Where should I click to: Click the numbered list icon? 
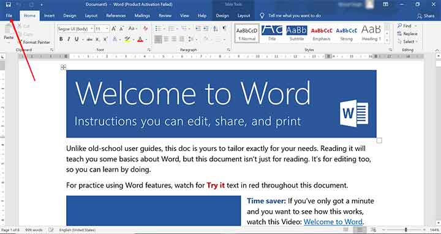[x=171, y=29]
